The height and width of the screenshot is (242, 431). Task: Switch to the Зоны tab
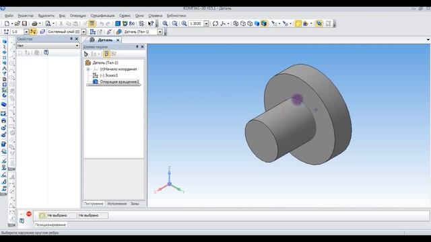click(135, 204)
